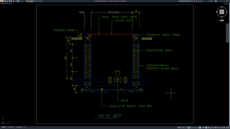230x129 pixels.
Task: Select the CONCRETE BLOCK WALLS label text
Action: [x=162, y=68]
